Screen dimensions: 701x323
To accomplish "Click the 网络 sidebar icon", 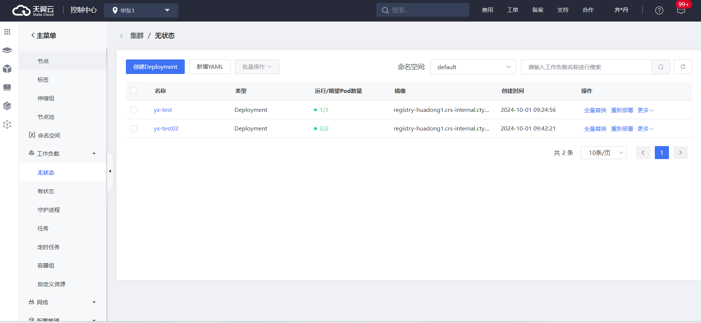I will (32, 302).
